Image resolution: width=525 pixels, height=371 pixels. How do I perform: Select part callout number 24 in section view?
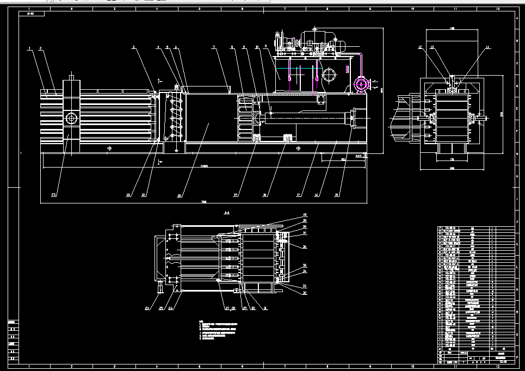[147, 308]
